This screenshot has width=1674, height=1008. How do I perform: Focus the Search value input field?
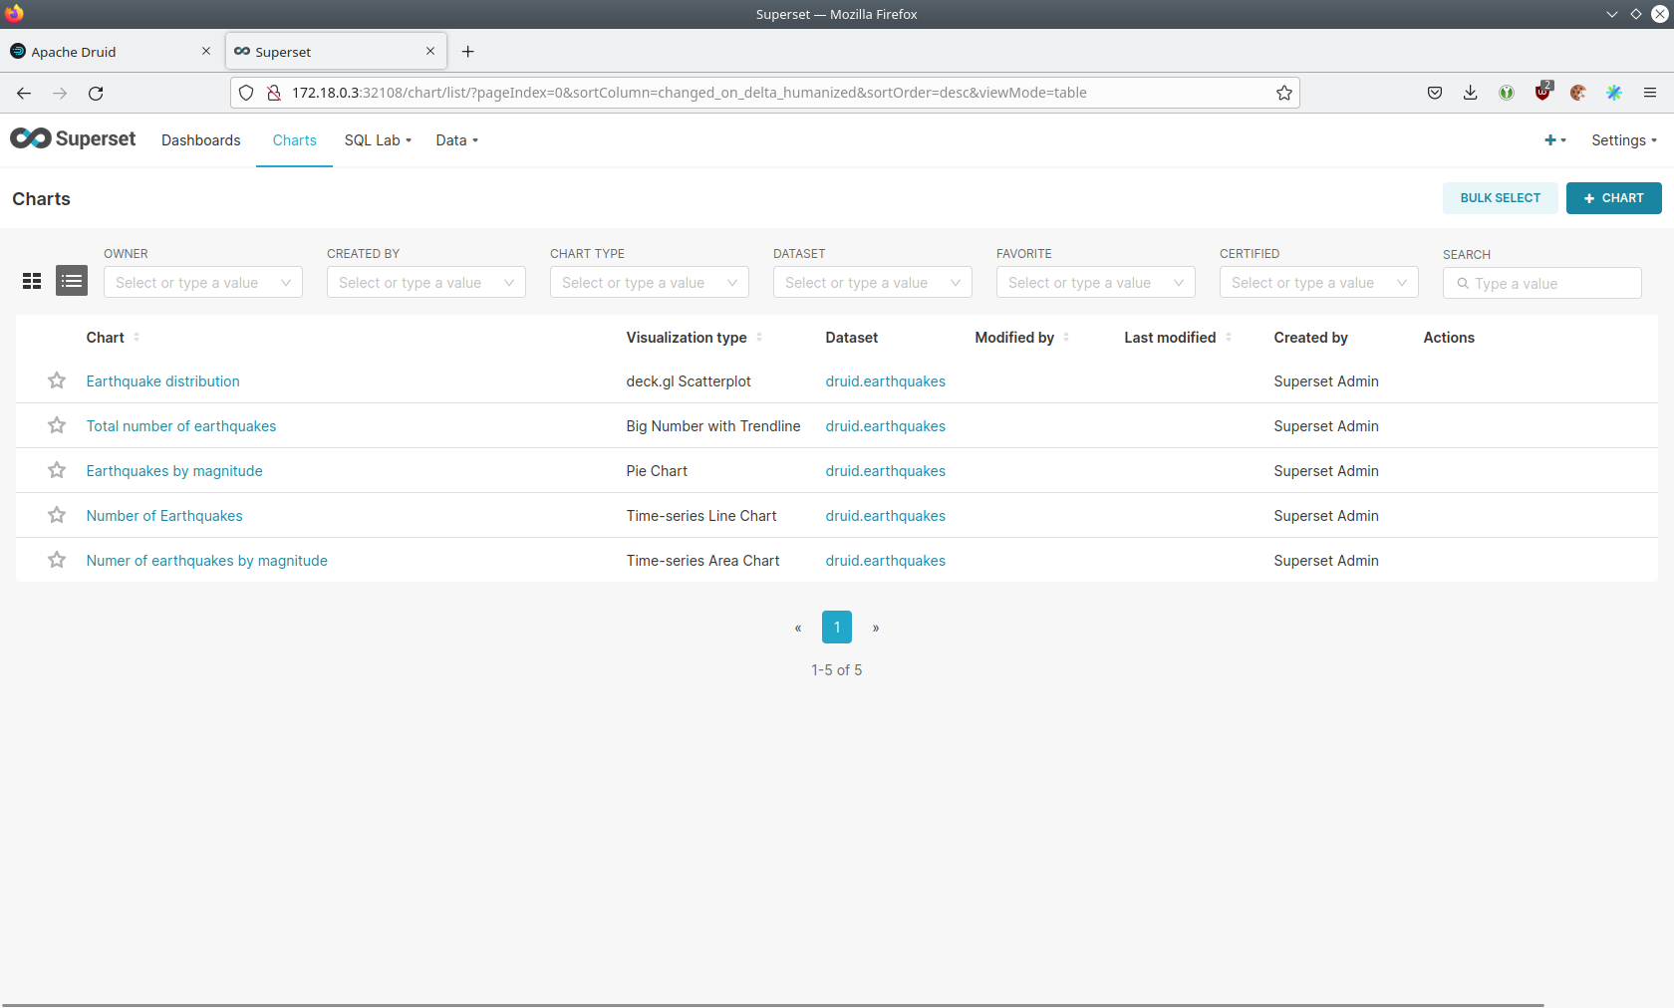click(1550, 284)
